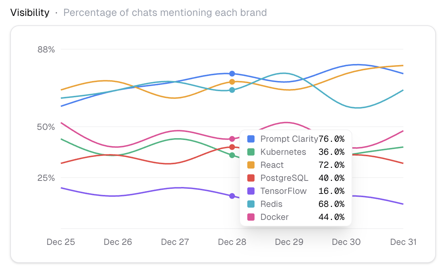Click the Visibility chart title
This screenshot has width=441, height=272.
click(30, 13)
